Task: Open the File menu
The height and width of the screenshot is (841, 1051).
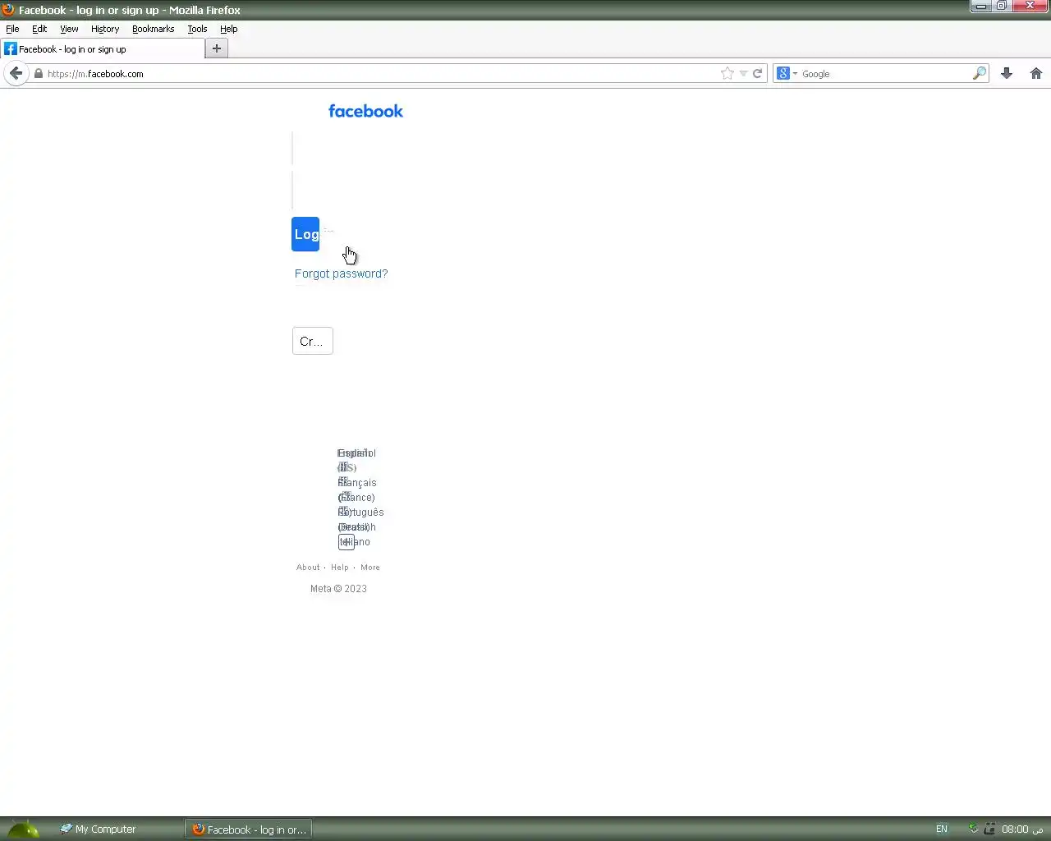Action: [12, 29]
